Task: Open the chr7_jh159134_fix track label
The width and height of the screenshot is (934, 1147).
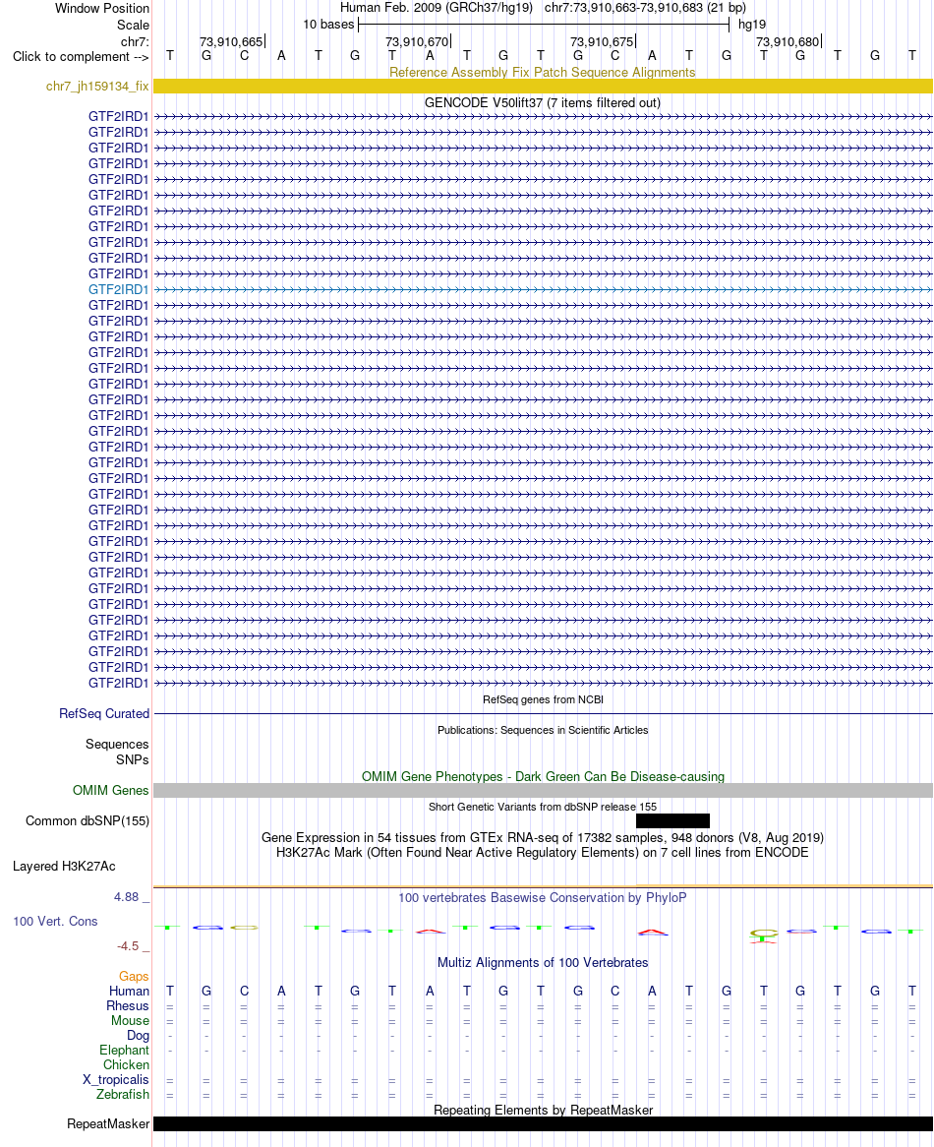Action: pyautogui.click(x=97, y=87)
